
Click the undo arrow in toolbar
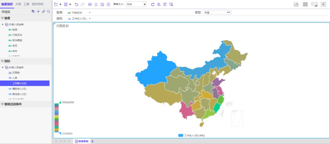[x=76, y=4]
